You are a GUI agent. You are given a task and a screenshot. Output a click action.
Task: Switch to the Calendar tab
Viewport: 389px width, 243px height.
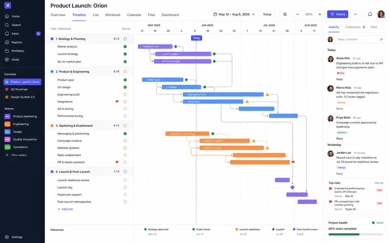click(x=134, y=15)
